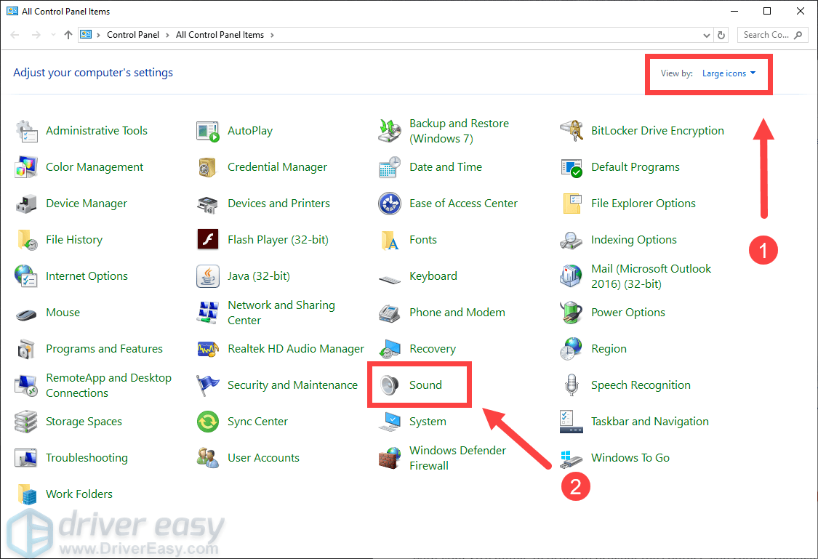
Task: Click title bar Control Panel icon
Action: [x=12, y=11]
